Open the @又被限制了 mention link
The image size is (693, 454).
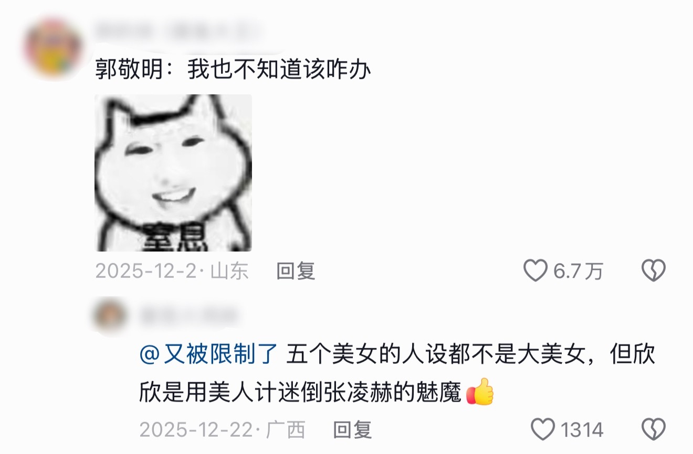pyautogui.click(x=208, y=355)
